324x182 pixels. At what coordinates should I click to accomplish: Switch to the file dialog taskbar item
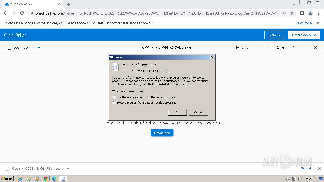[x=63, y=179]
